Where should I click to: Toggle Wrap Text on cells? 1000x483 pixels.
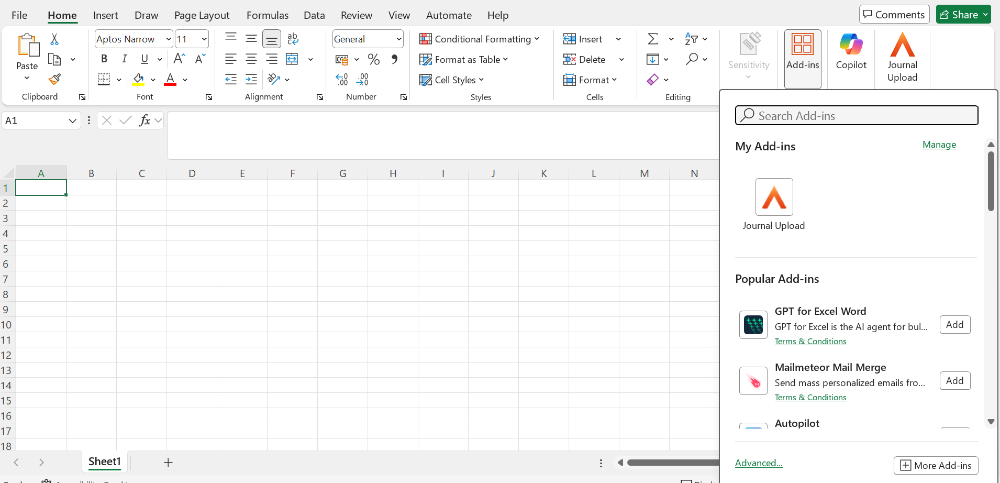[293, 39]
